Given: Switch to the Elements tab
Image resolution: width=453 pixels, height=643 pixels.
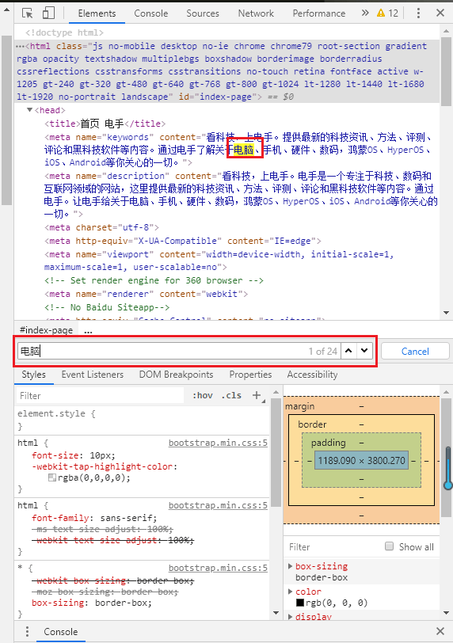Looking at the screenshot, I should tap(97, 13).
